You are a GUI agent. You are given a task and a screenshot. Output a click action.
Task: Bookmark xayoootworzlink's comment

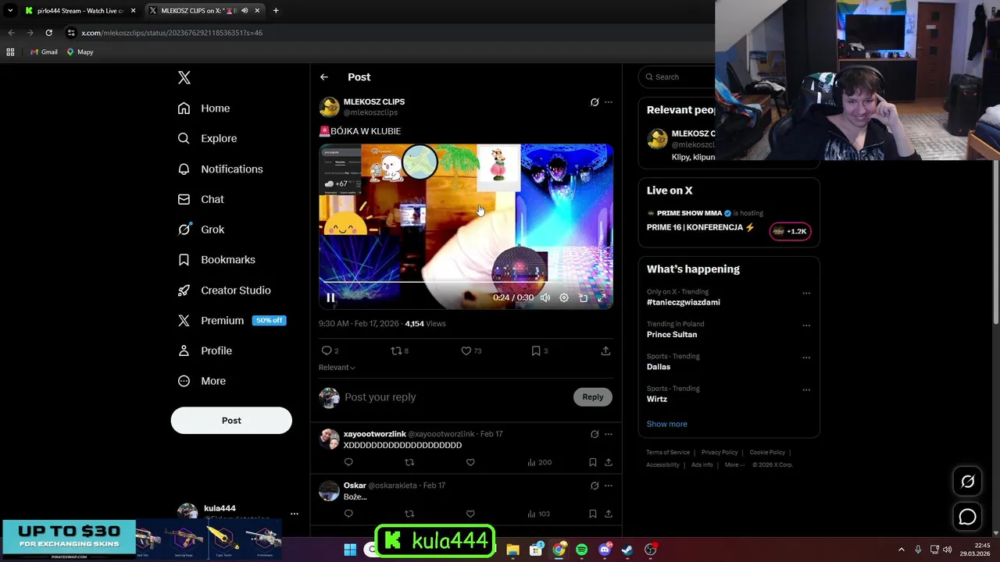(593, 462)
